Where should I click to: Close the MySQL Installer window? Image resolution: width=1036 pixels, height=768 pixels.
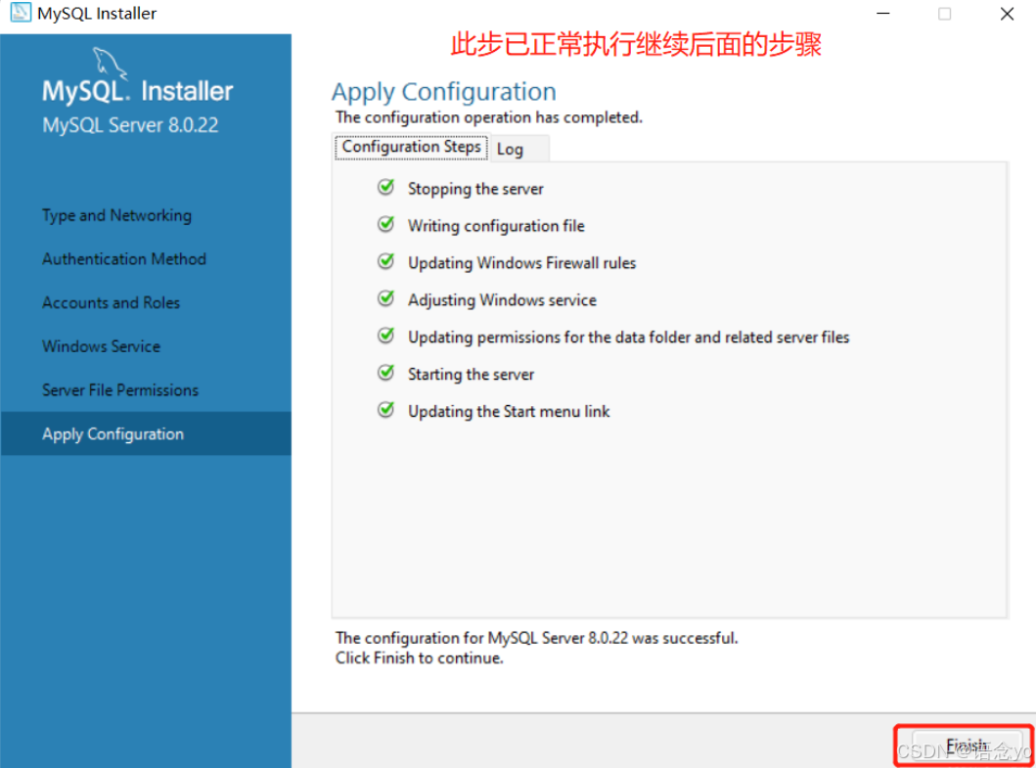[1007, 14]
